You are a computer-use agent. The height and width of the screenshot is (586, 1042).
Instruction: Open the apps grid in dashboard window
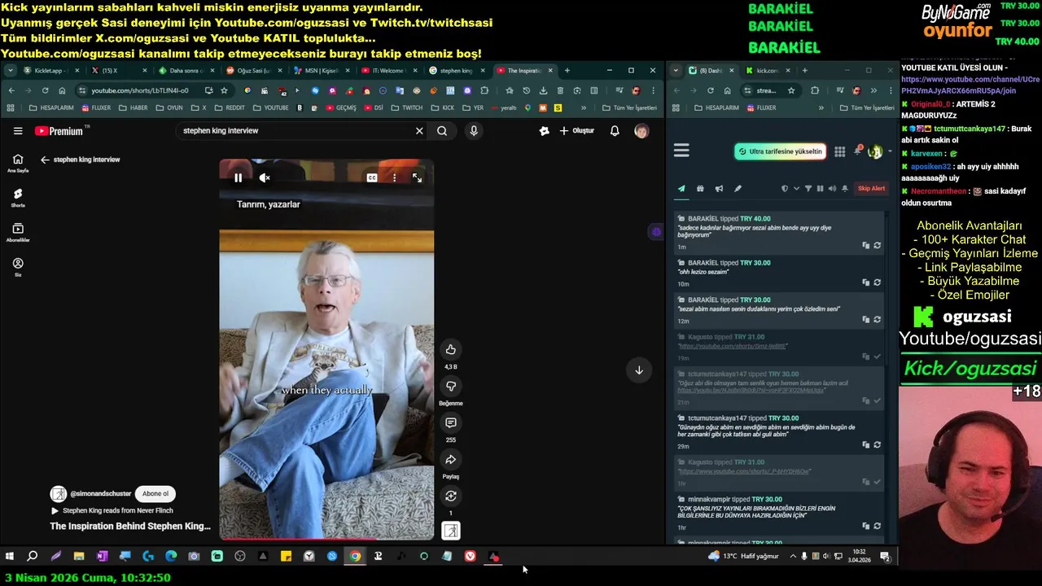tap(839, 151)
